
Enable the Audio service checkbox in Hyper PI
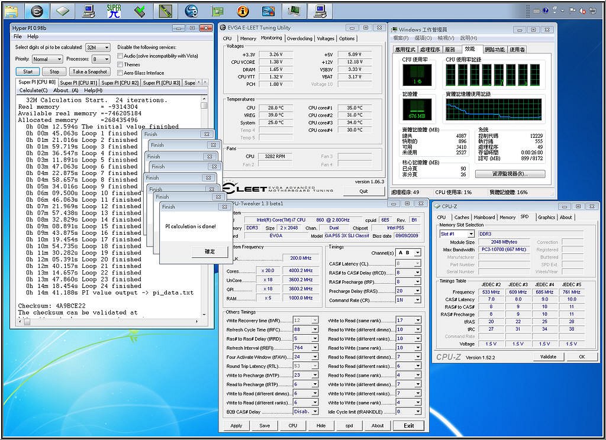[x=120, y=56]
